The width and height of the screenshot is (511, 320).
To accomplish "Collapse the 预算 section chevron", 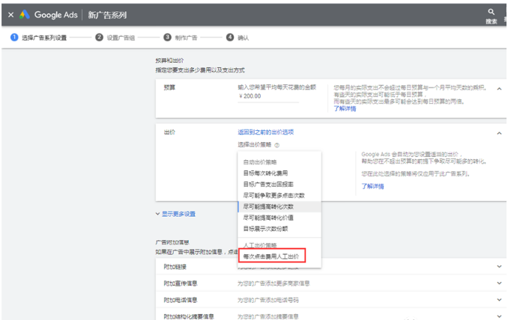I will pos(499,88).
